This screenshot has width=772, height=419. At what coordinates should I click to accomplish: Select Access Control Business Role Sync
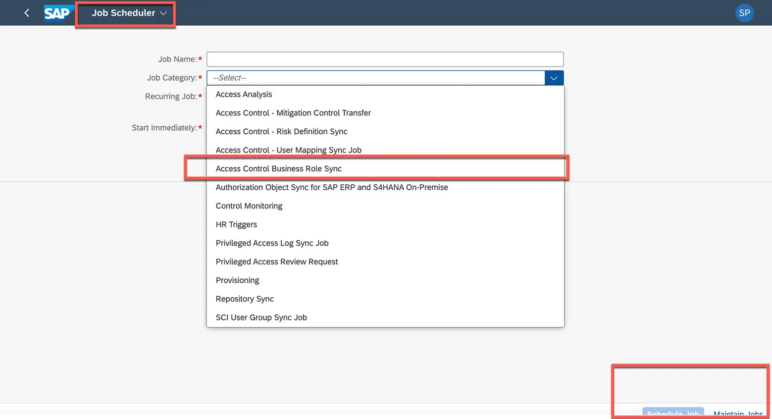(278, 168)
